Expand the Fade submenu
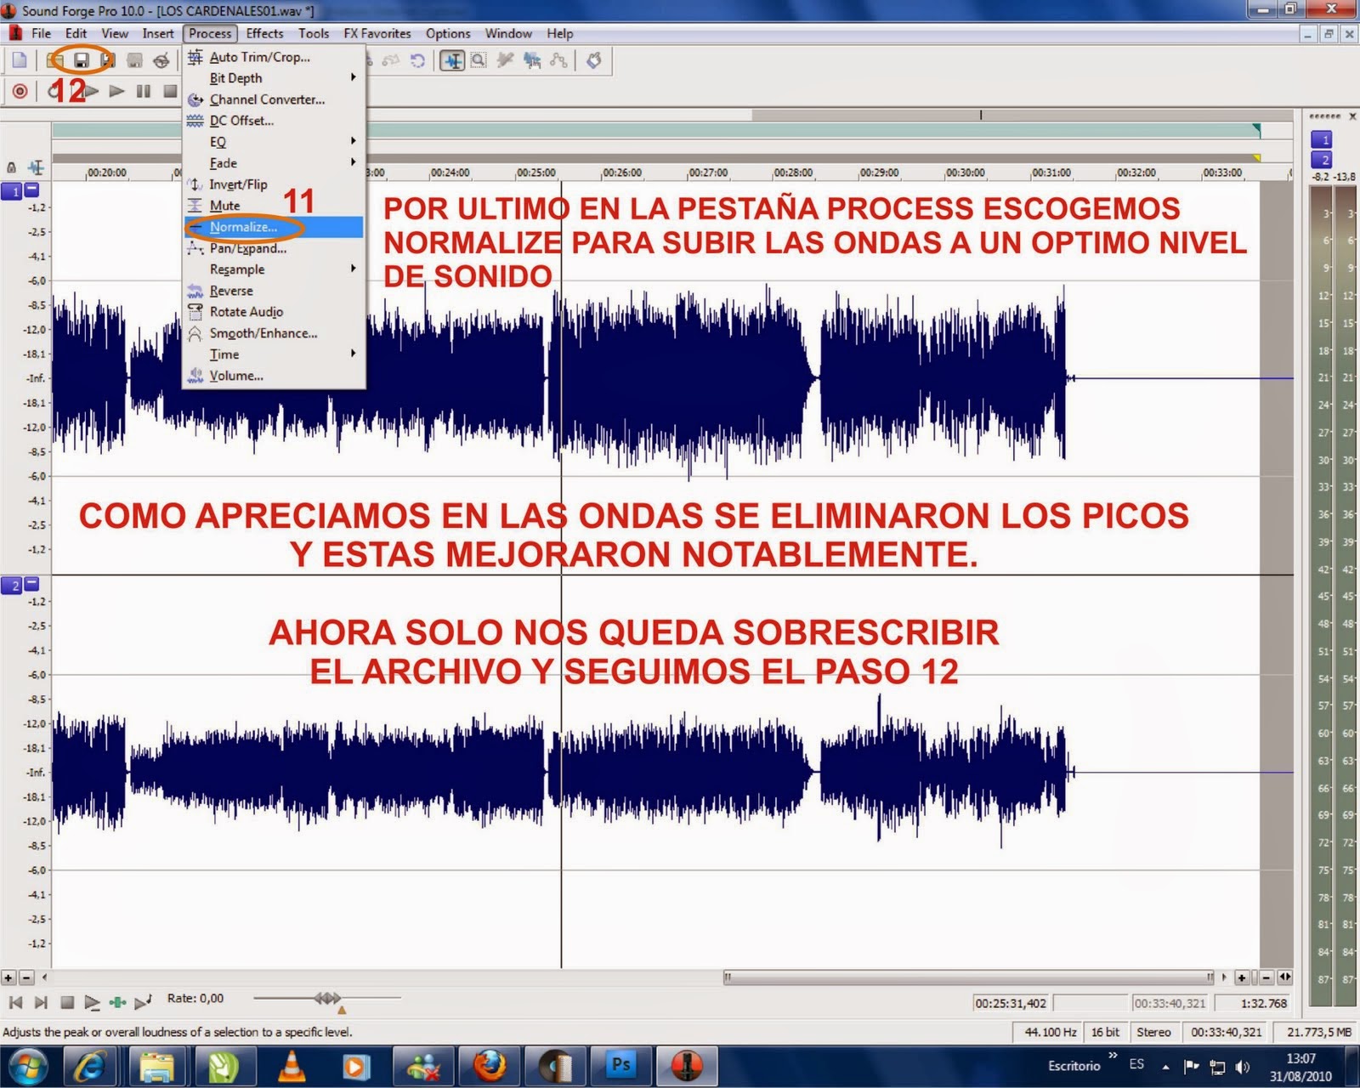Screen dimensions: 1360x1088 coord(274,163)
